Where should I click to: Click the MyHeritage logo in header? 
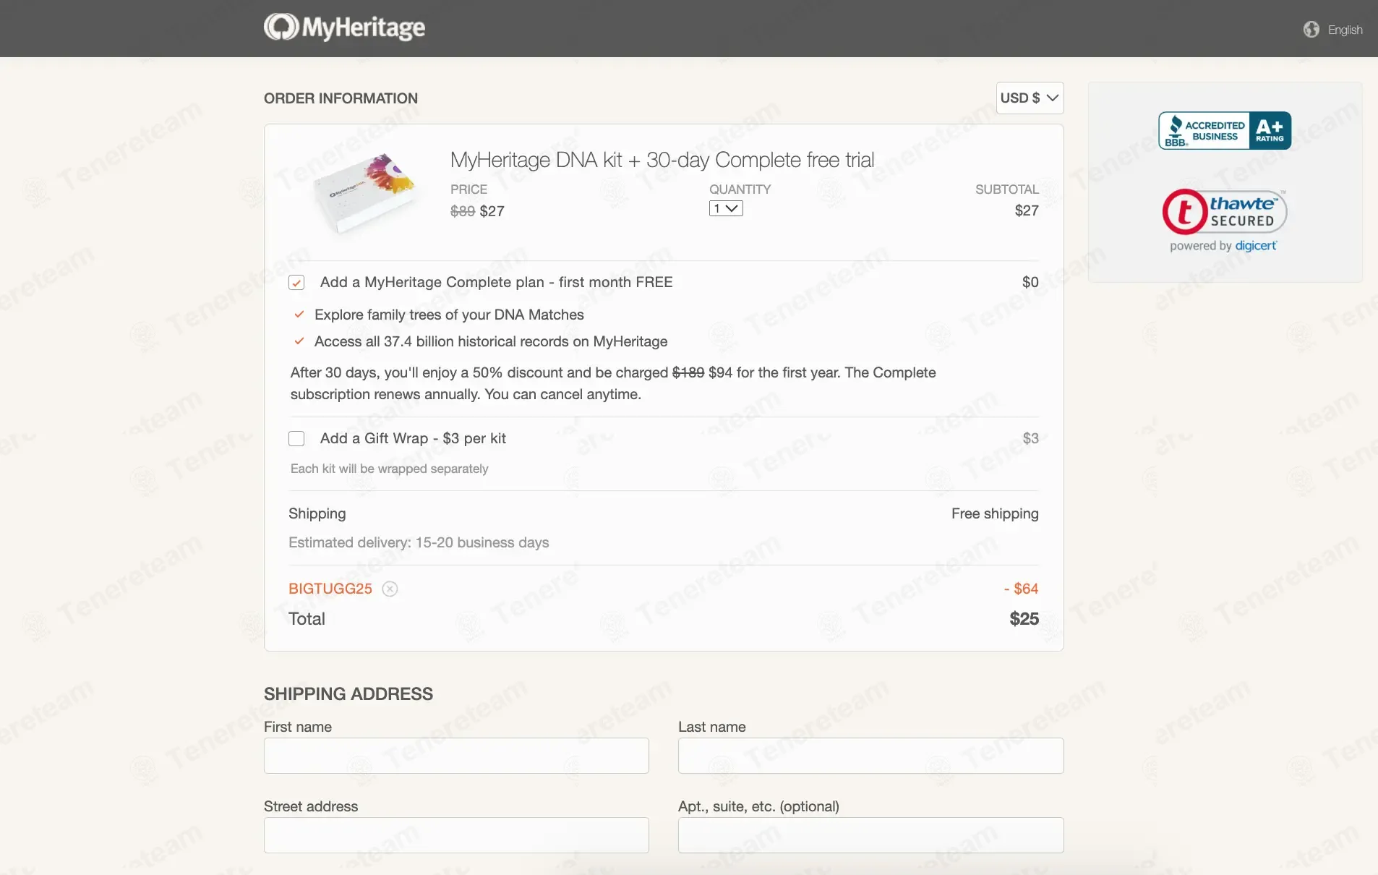(344, 27)
